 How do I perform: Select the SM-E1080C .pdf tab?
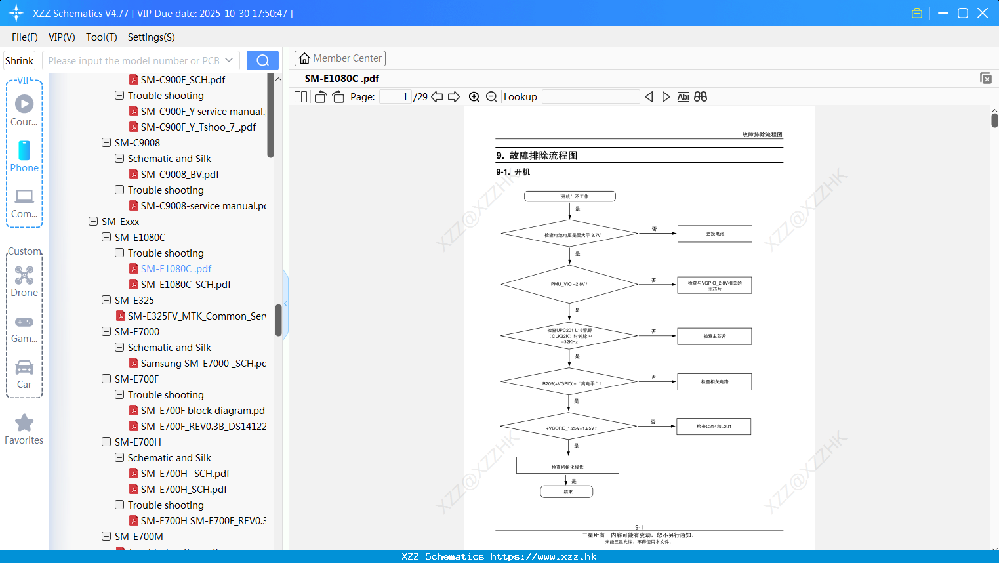click(x=342, y=78)
